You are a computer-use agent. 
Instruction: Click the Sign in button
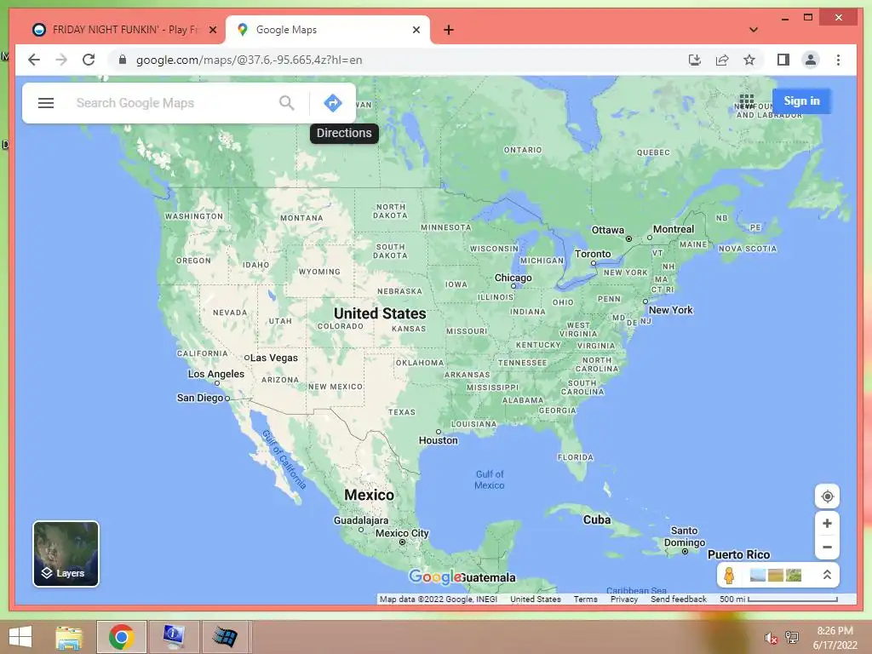[x=801, y=101]
